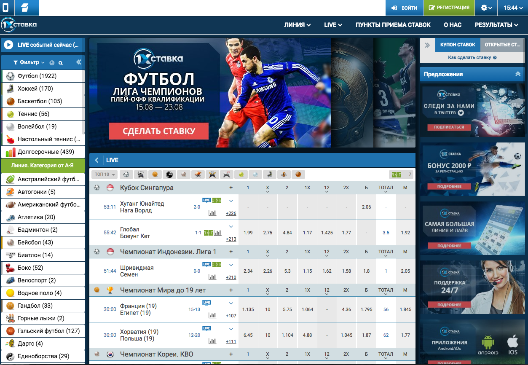Select the tennis ball icon in the LIVE sports row

click(x=241, y=174)
